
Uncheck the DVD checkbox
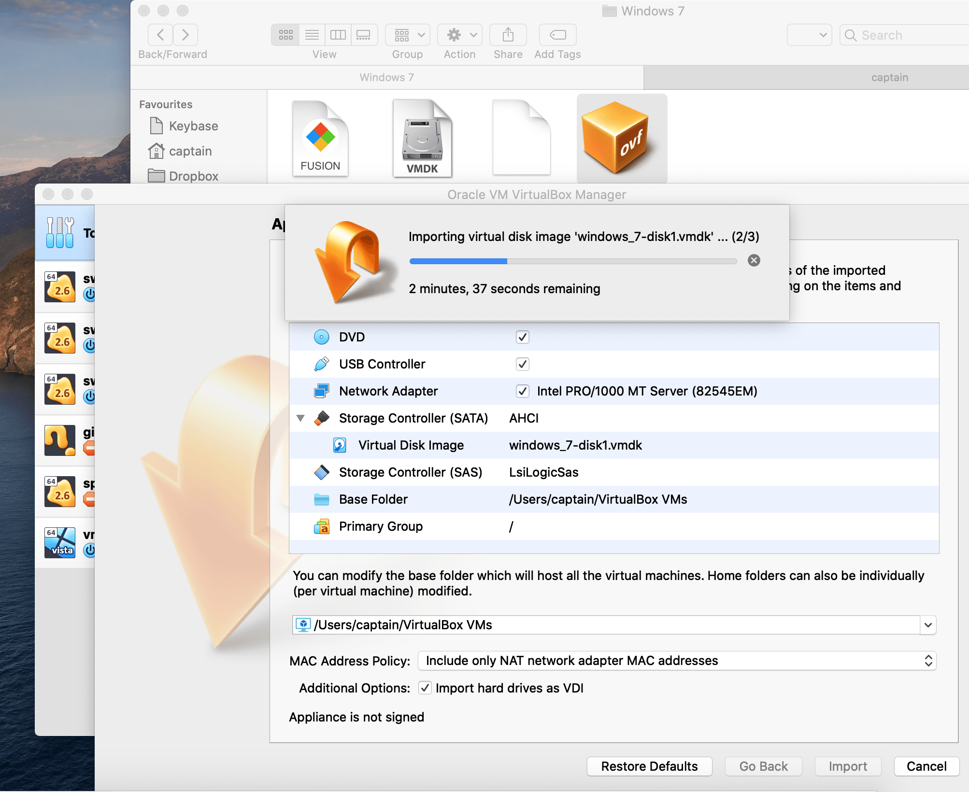pos(522,337)
